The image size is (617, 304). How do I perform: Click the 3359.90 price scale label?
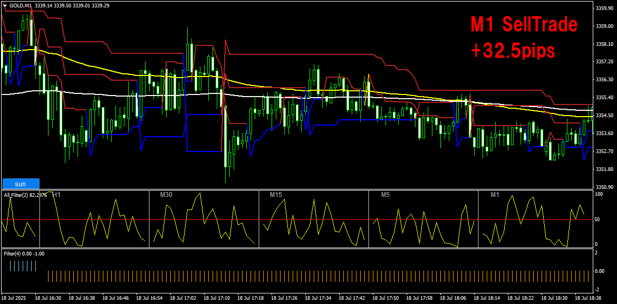point(604,8)
